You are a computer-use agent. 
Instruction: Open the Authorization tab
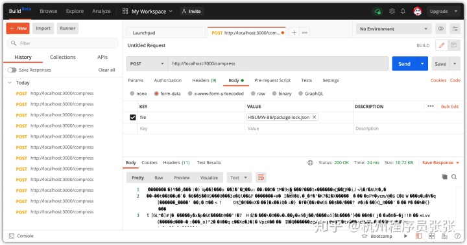point(168,80)
